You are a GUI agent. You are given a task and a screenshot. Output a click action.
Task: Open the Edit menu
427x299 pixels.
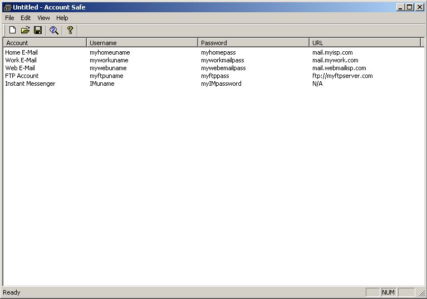26,18
